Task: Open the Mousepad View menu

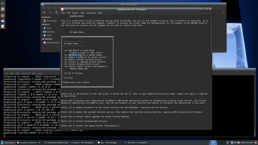Action: pyautogui.click(x=83, y=13)
